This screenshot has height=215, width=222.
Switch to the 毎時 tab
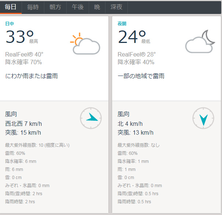coord(33,7)
